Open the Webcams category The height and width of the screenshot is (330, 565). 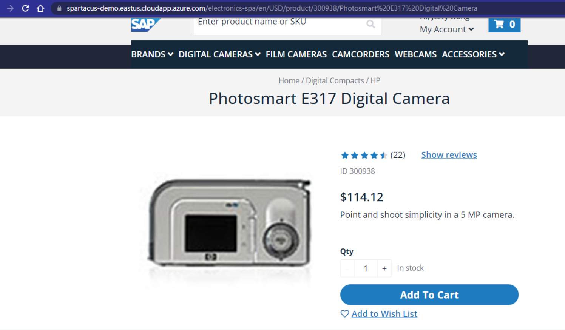tap(415, 54)
